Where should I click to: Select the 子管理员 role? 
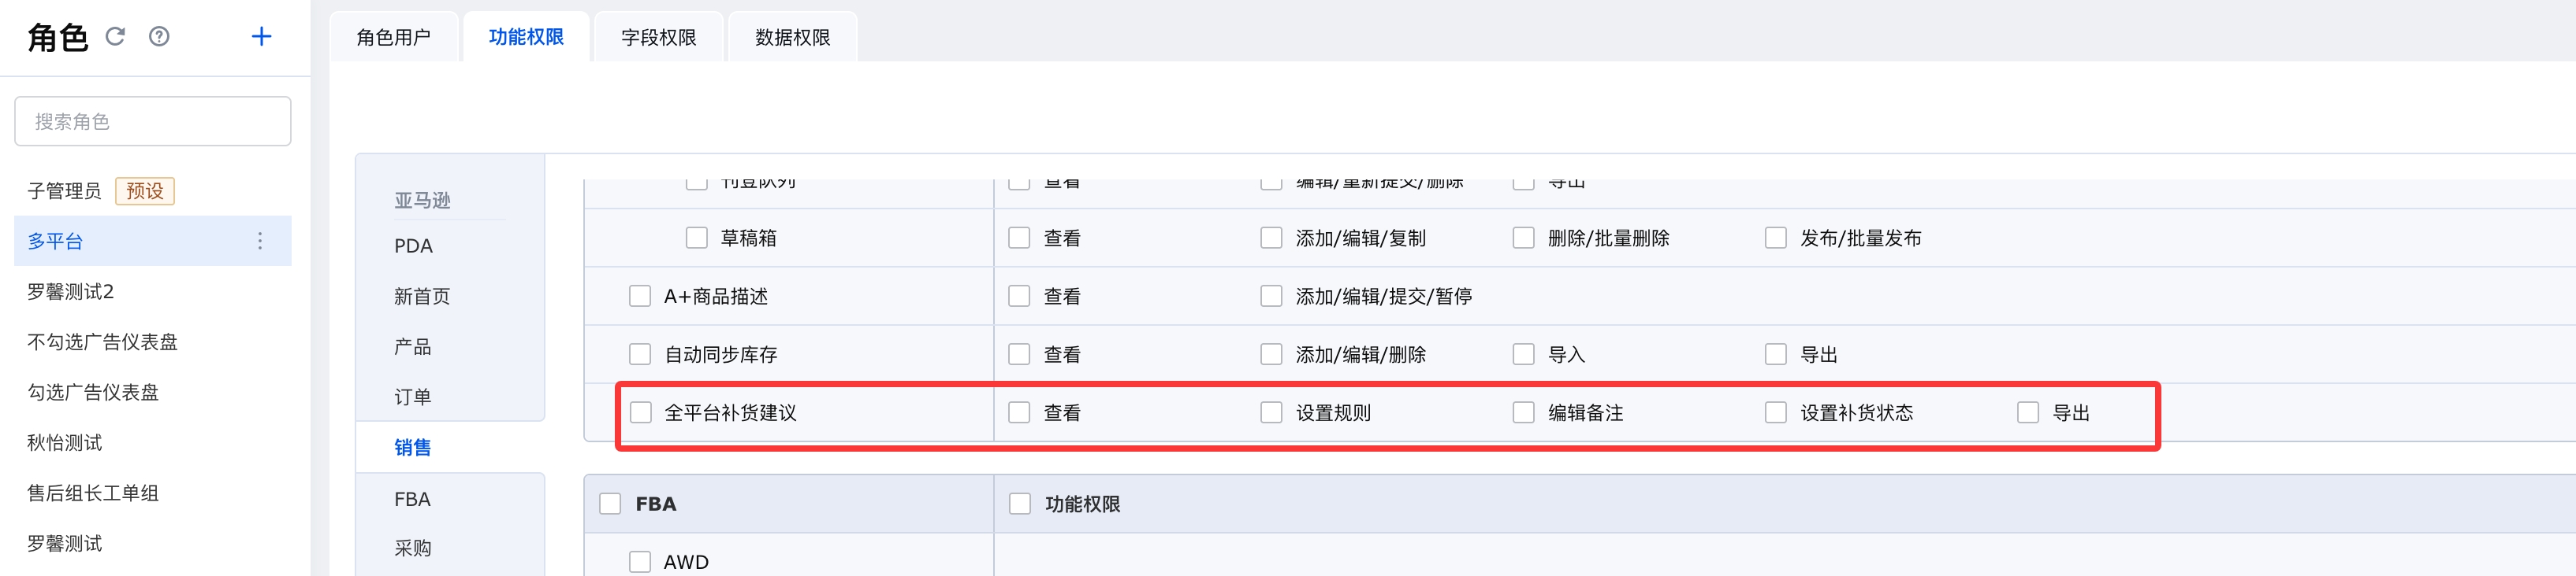point(64,190)
